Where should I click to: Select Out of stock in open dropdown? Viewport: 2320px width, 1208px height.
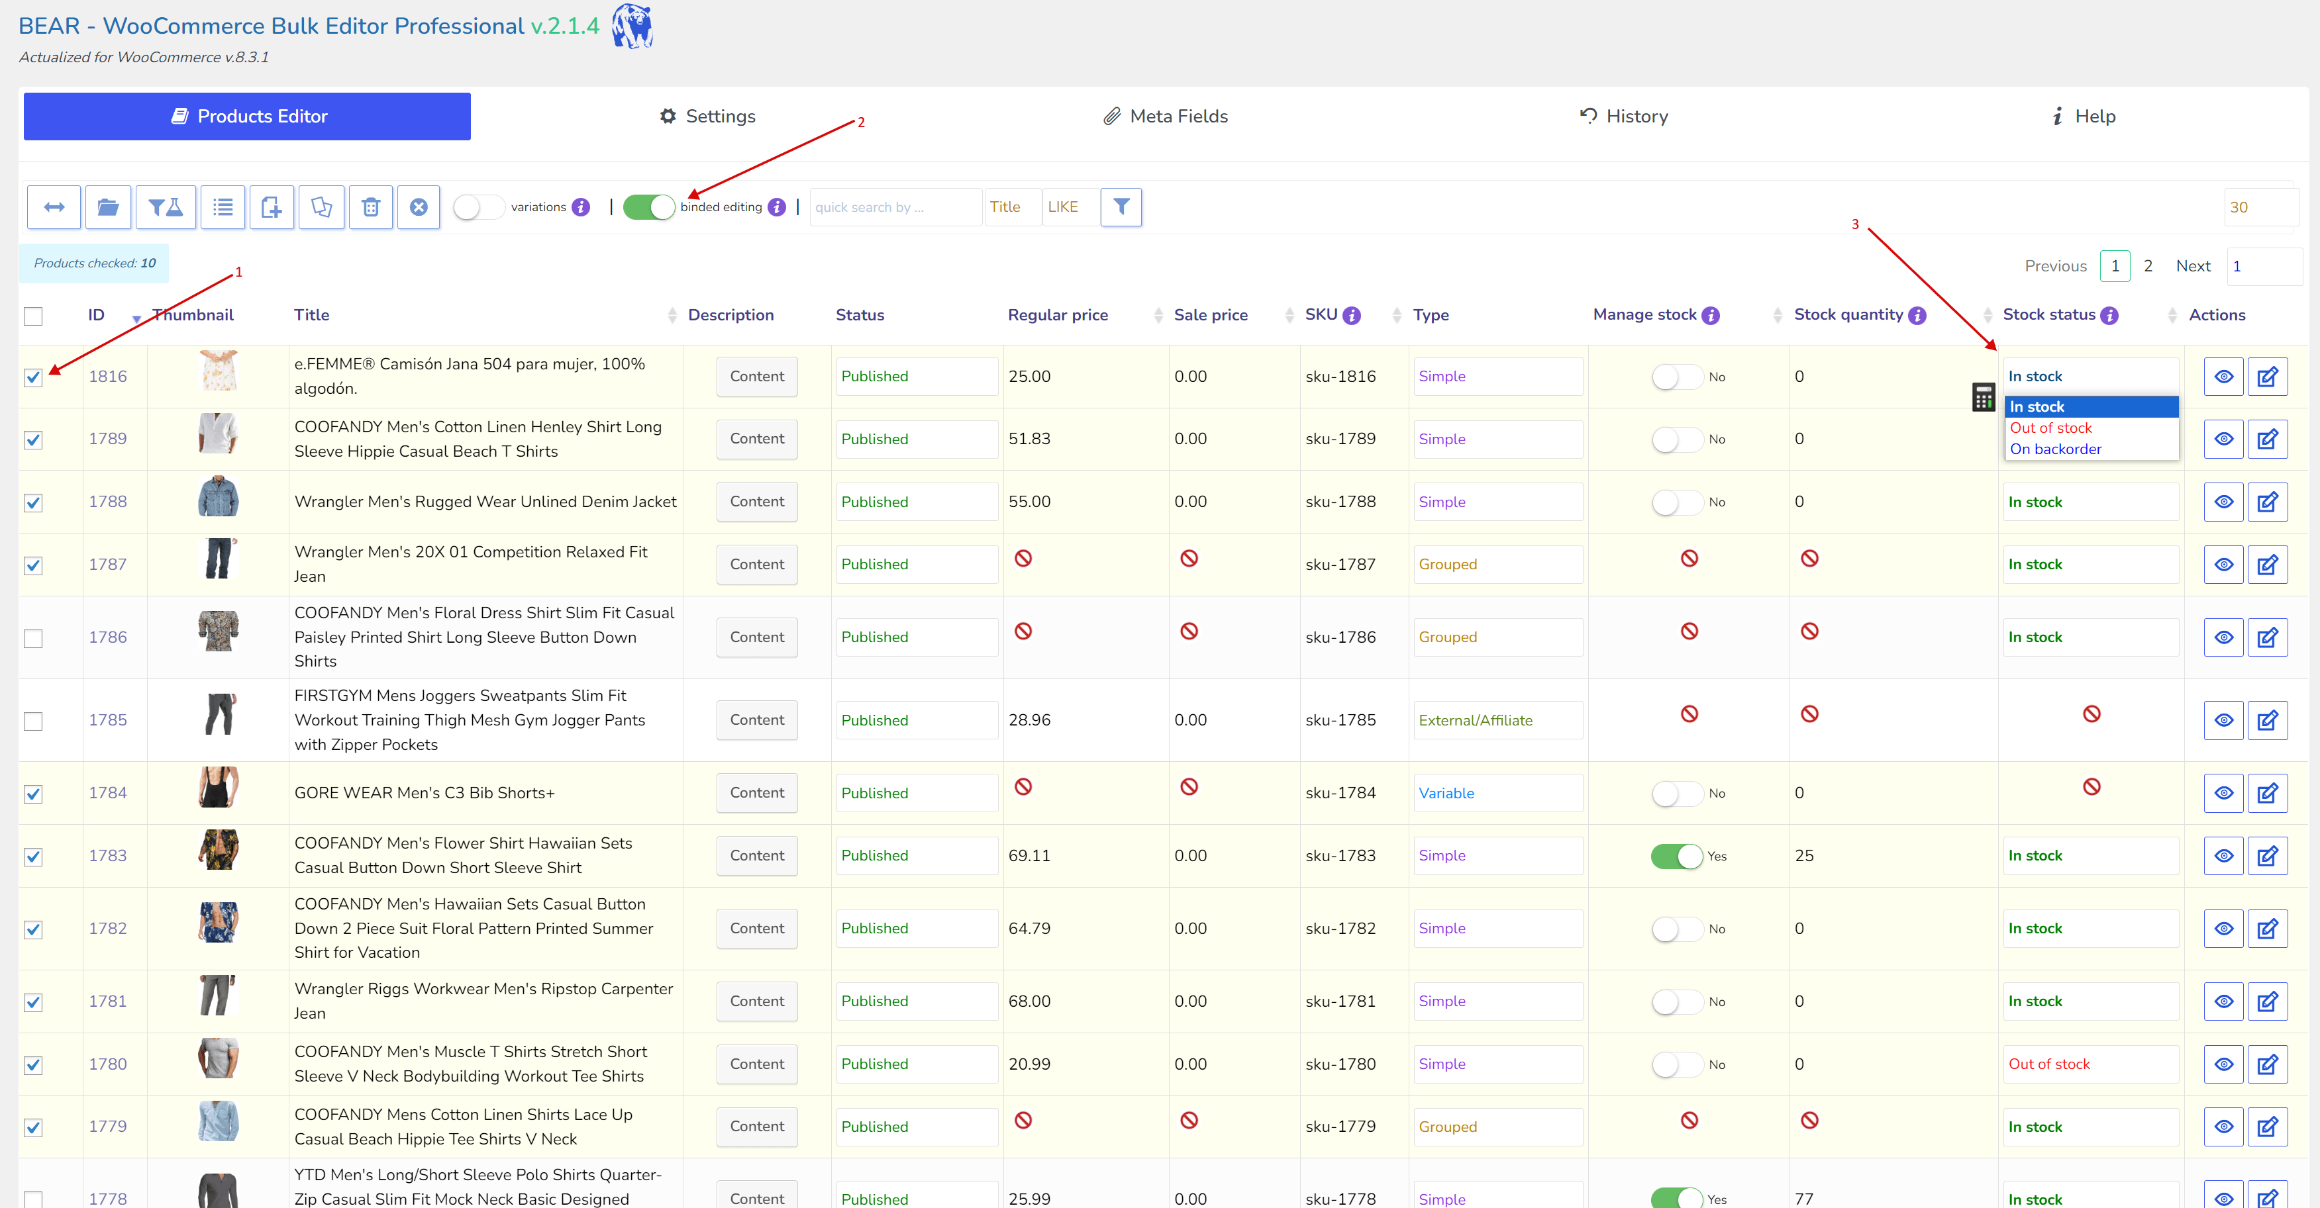click(2090, 428)
